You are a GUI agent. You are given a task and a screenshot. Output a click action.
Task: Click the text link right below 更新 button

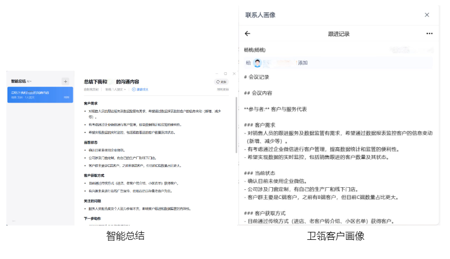pyautogui.click(x=222, y=89)
